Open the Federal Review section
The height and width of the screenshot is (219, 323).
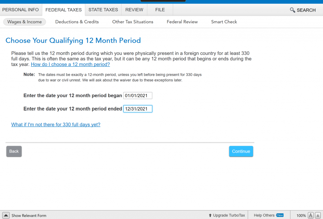[x=182, y=22]
